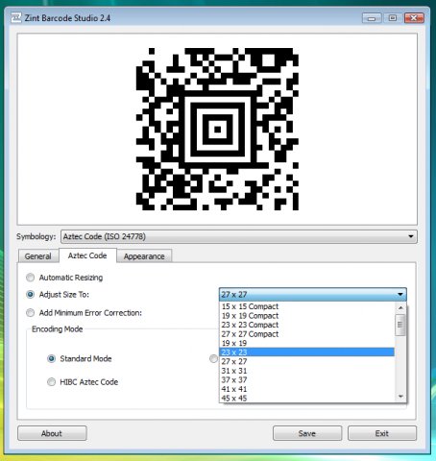Image resolution: width=436 pixels, height=461 pixels.
Task: Switch to the Appearance tab
Action: pos(144,256)
